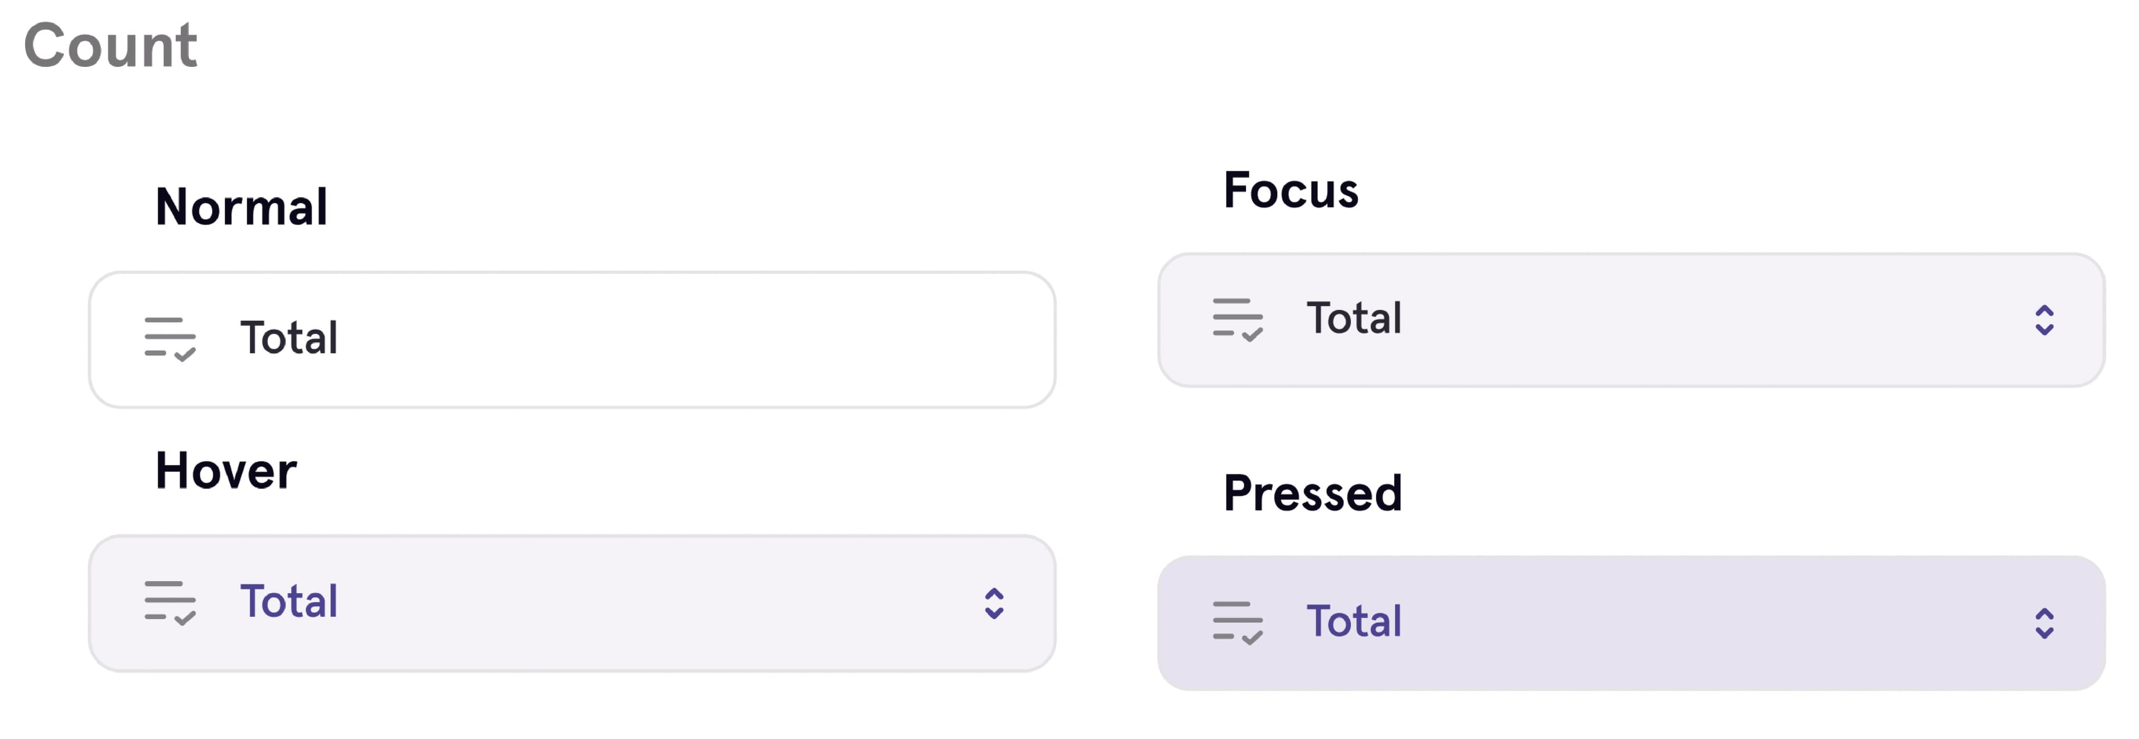
Task: Click the Pressed state heading
Action: [x=1312, y=492]
